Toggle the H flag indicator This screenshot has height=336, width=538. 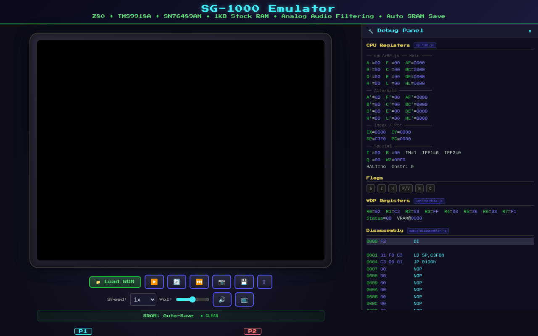(x=393, y=189)
